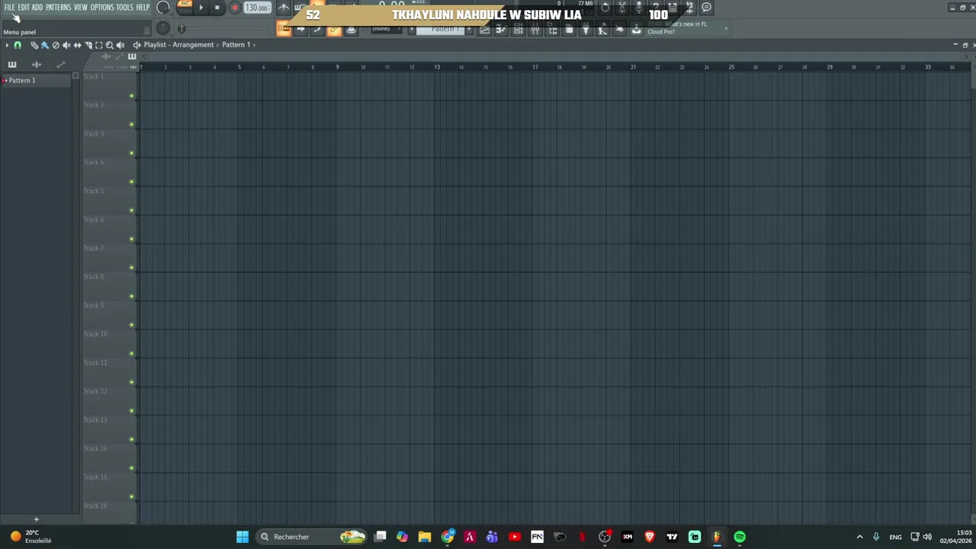Mute Track 5 with its green dot
The image size is (976, 549).
[131, 210]
